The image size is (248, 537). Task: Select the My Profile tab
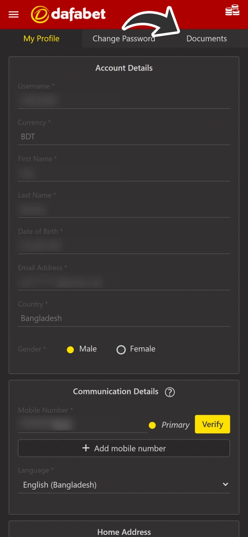[41, 38]
